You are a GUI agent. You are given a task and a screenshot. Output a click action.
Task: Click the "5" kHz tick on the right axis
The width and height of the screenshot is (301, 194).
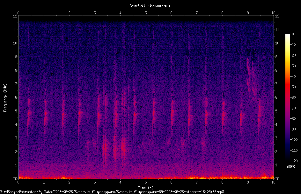click(276, 111)
